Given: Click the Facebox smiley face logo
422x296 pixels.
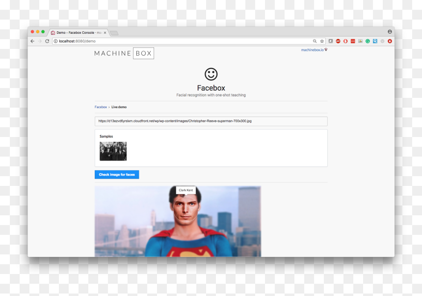Looking at the screenshot, I should coord(211,74).
